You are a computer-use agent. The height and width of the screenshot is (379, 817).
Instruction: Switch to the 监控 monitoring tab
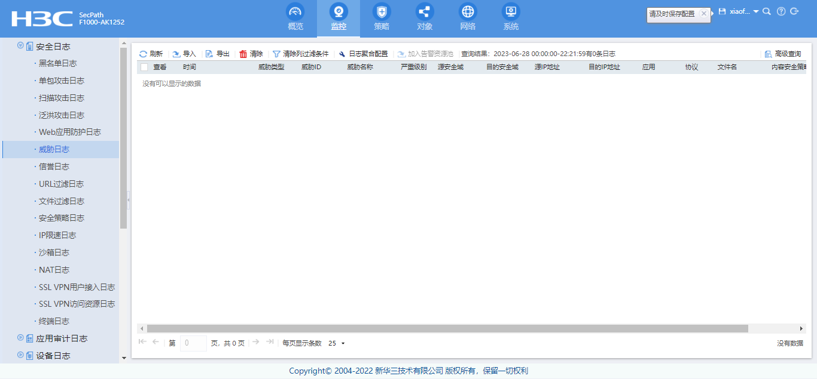point(339,18)
